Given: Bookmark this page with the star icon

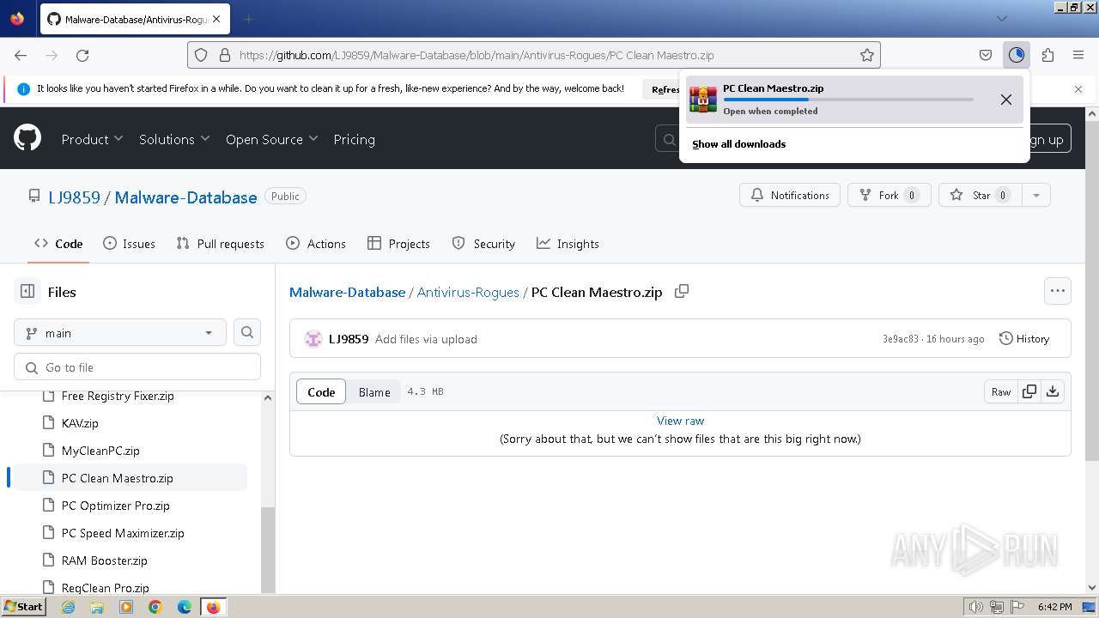Looking at the screenshot, I should (x=867, y=55).
